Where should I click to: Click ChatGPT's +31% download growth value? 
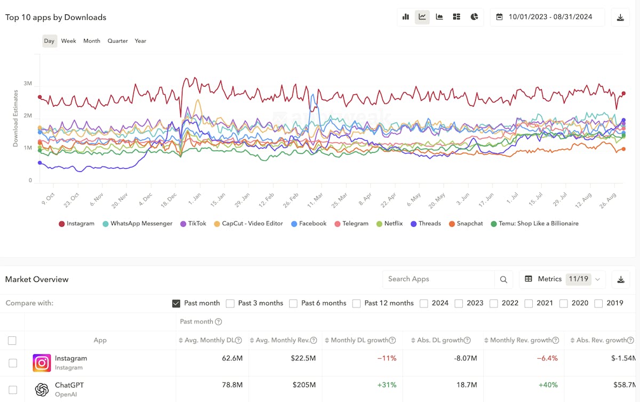pyautogui.click(x=387, y=385)
